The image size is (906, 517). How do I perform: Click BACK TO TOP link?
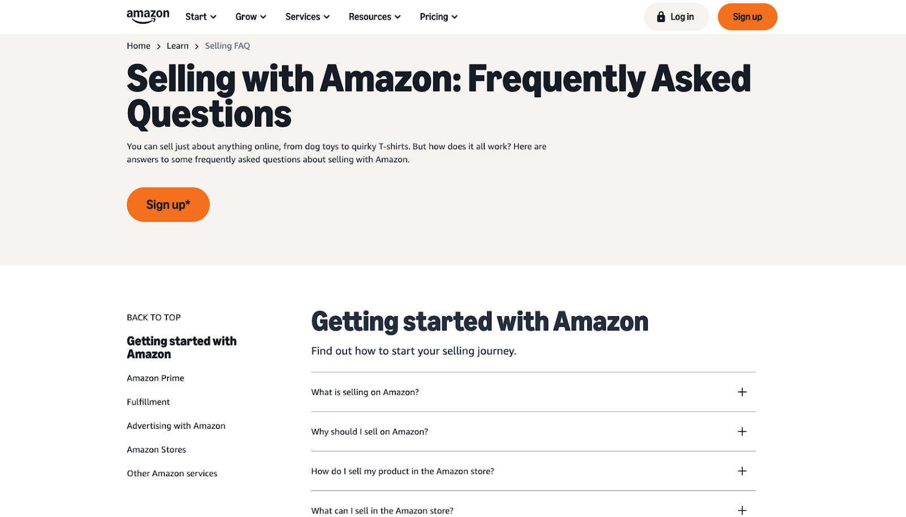click(x=153, y=317)
